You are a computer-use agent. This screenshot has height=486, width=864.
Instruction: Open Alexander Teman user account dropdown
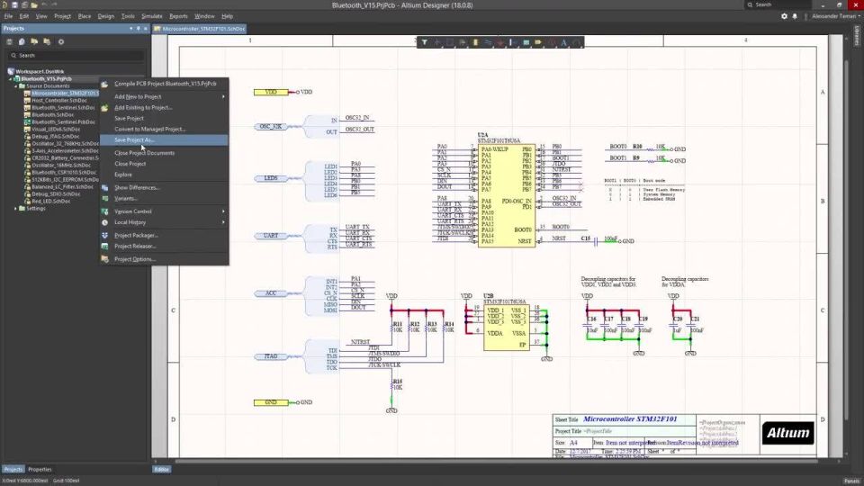pyautogui.click(x=836, y=16)
